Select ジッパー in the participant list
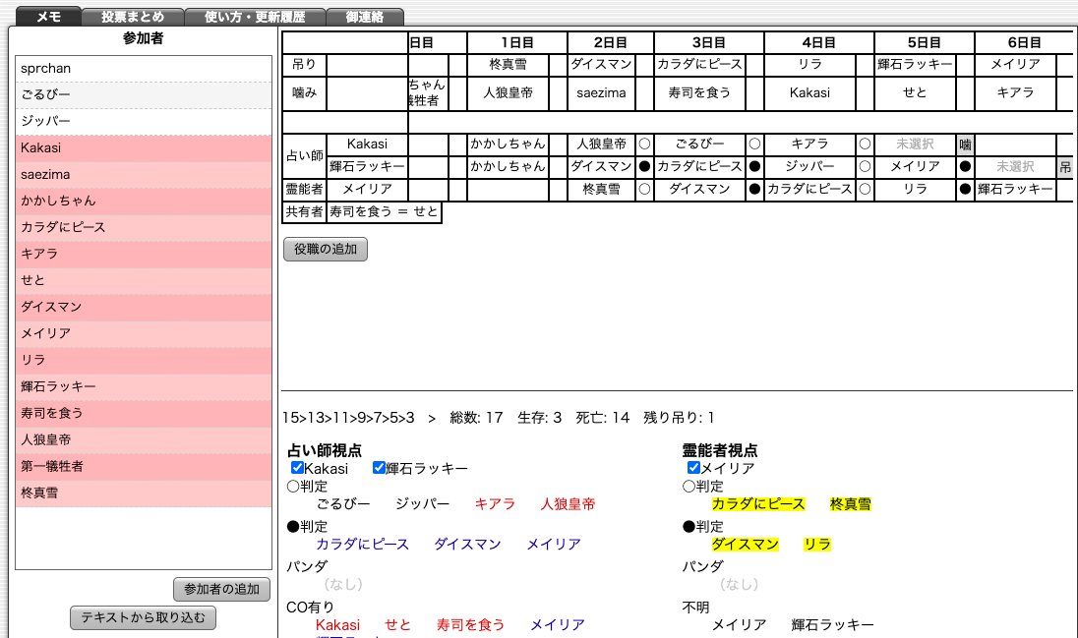The height and width of the screenshot is (638, 1078). click(143, 121)
